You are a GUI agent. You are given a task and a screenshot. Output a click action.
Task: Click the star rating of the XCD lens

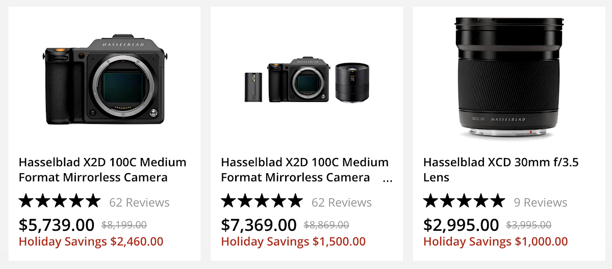[464, 201]
